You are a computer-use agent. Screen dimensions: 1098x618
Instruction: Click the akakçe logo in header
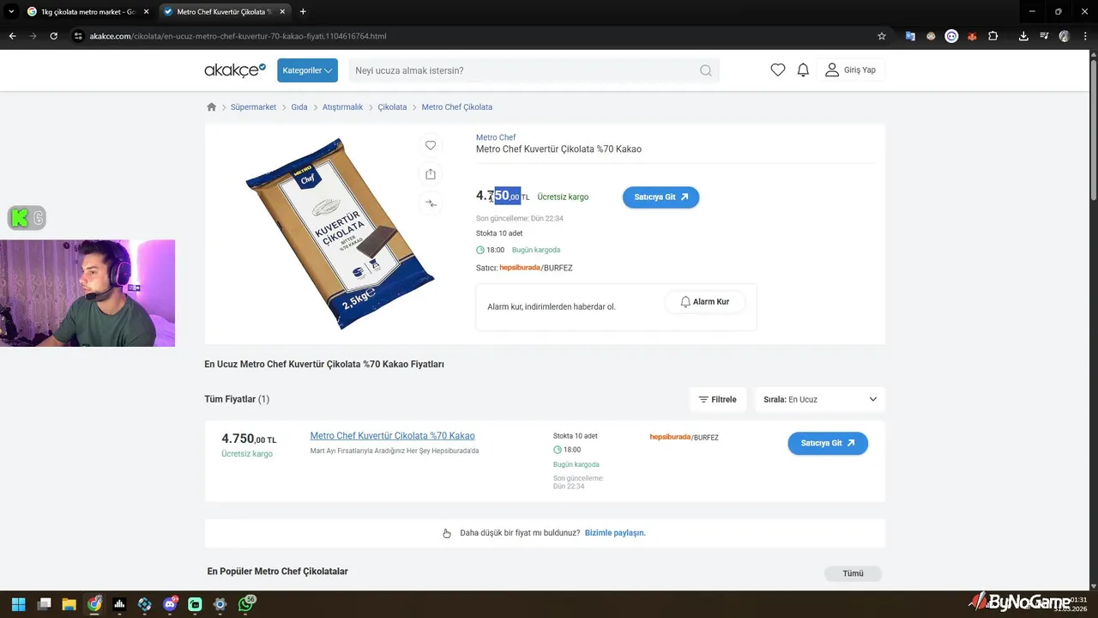235,70
